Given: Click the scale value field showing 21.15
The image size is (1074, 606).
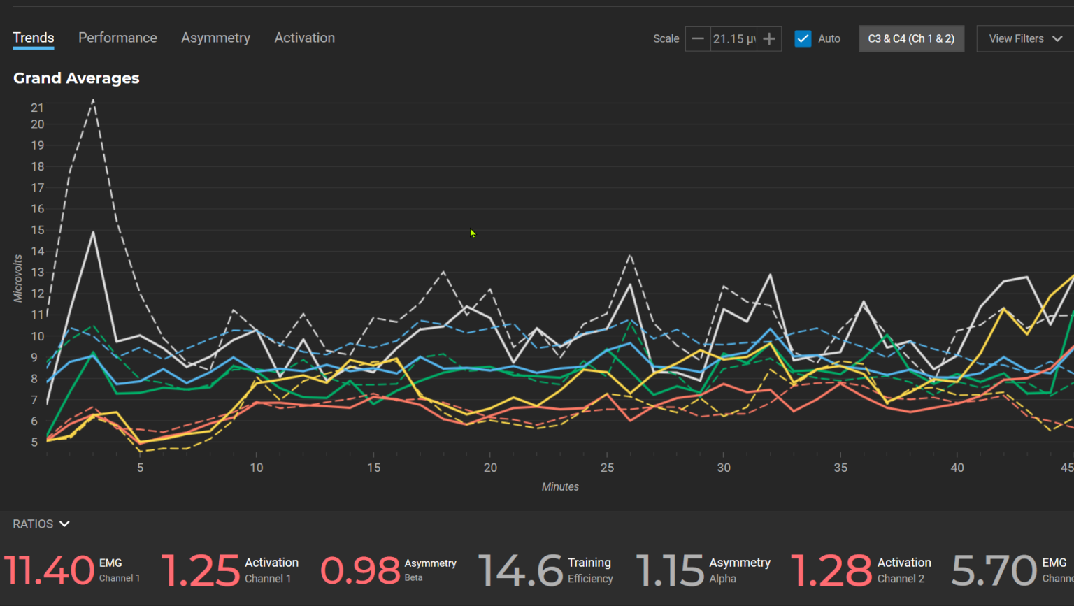Looking at the screenshot, I should pos(733,39).
